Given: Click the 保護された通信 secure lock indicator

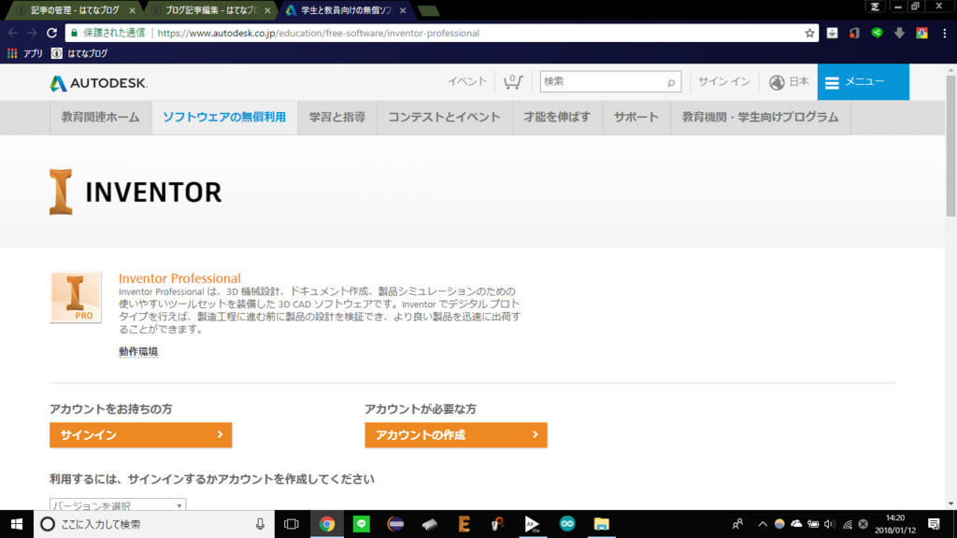Looking at the screenshot, I should [108, 33].
